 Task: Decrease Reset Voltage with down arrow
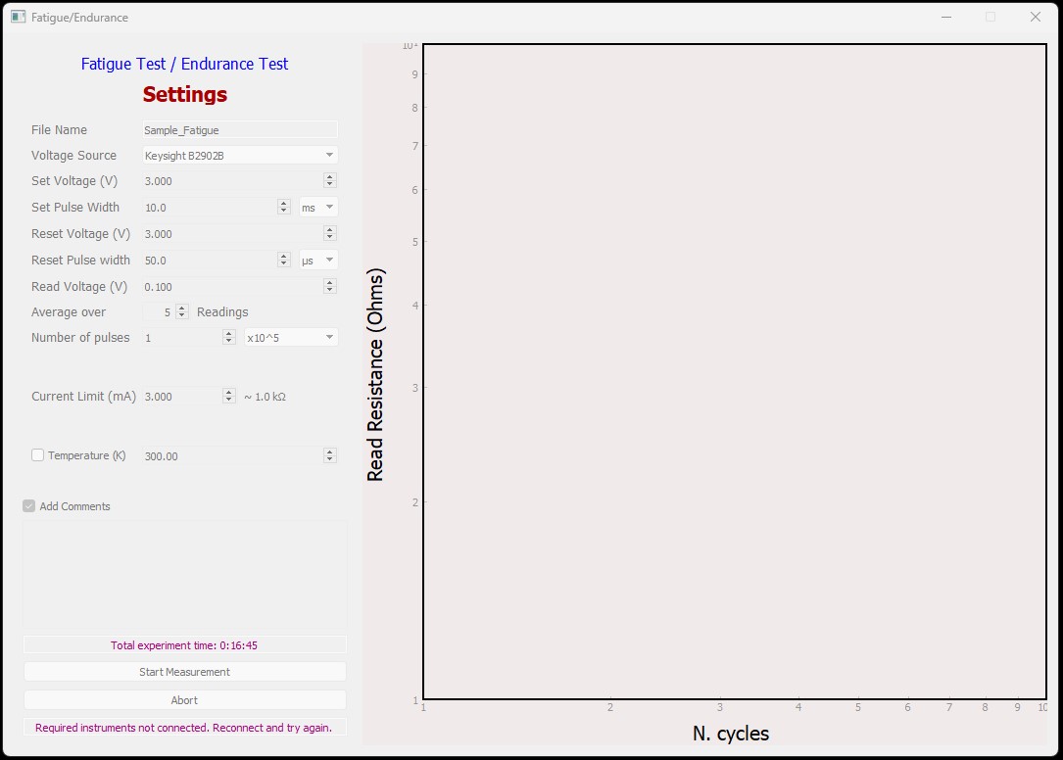pos(329,237)
